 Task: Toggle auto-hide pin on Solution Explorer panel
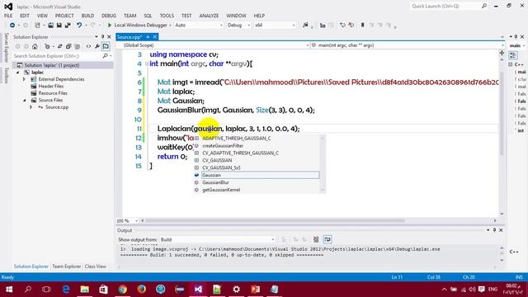coord(102,37)
